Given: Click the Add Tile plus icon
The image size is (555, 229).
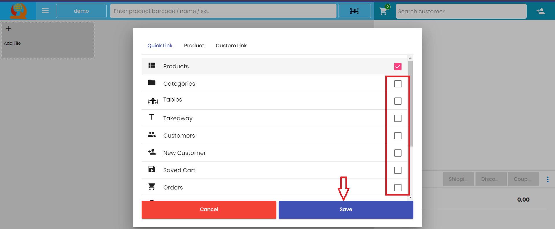Looking at the screenshot, I should pyautogui.click(x=8, y=28).
